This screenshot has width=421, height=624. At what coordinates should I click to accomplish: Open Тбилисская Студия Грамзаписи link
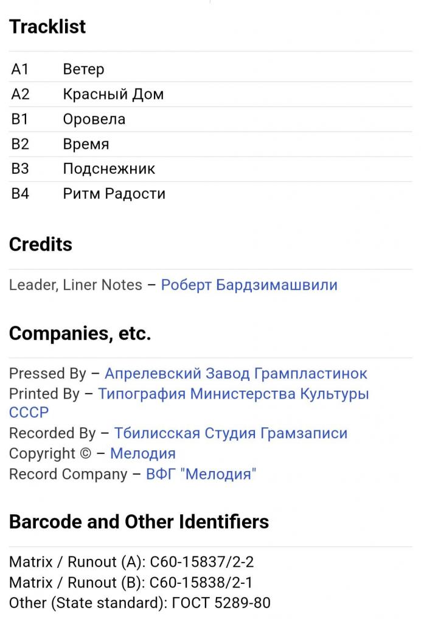(x=231, y=433)
